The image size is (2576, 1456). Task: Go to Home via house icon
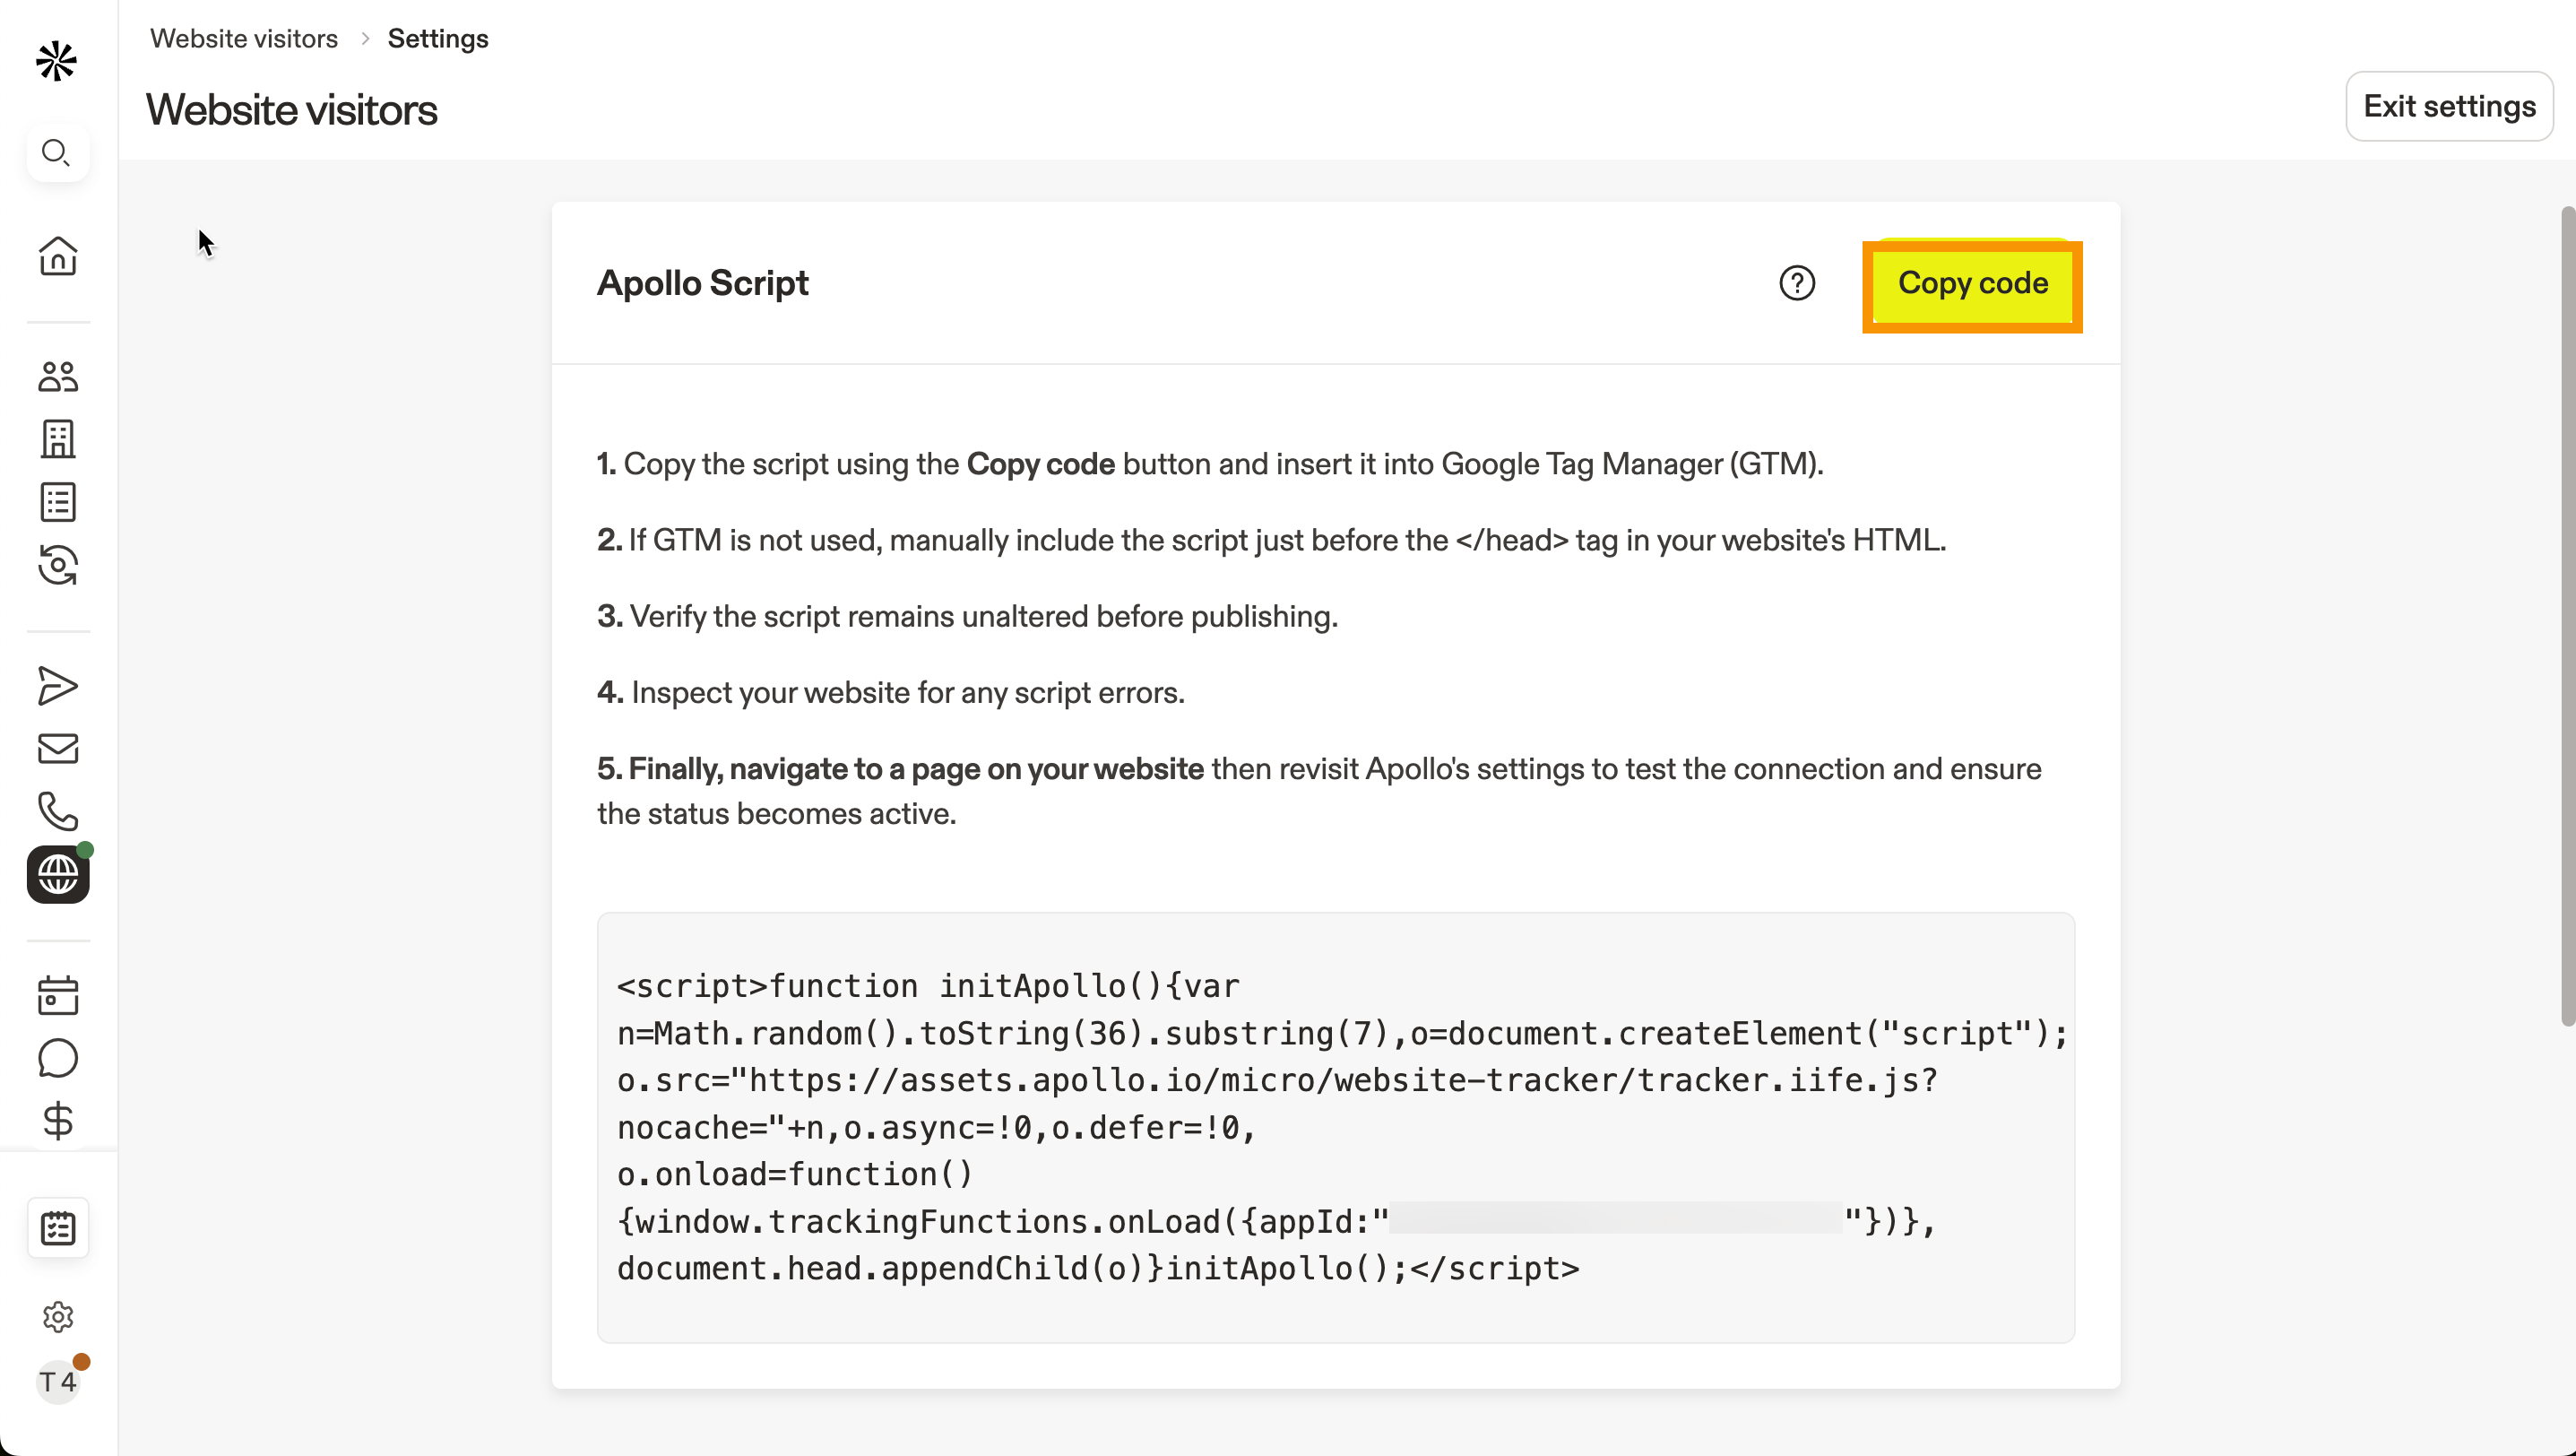(x=58, y=256)
